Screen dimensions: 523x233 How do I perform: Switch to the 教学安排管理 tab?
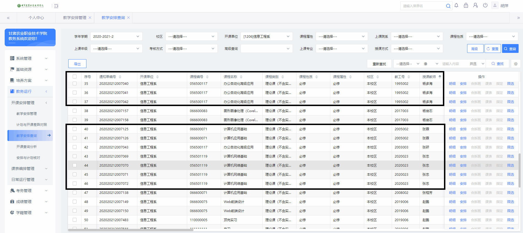click(75, 18)
